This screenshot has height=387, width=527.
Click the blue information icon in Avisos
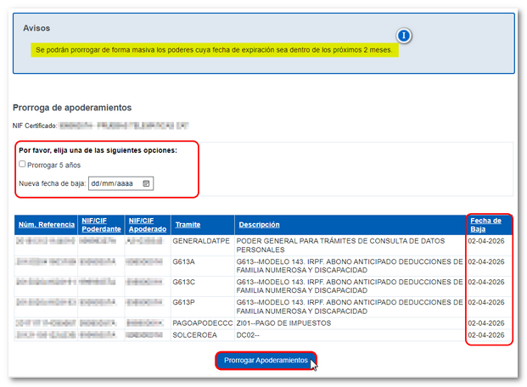tap(405, 36)
